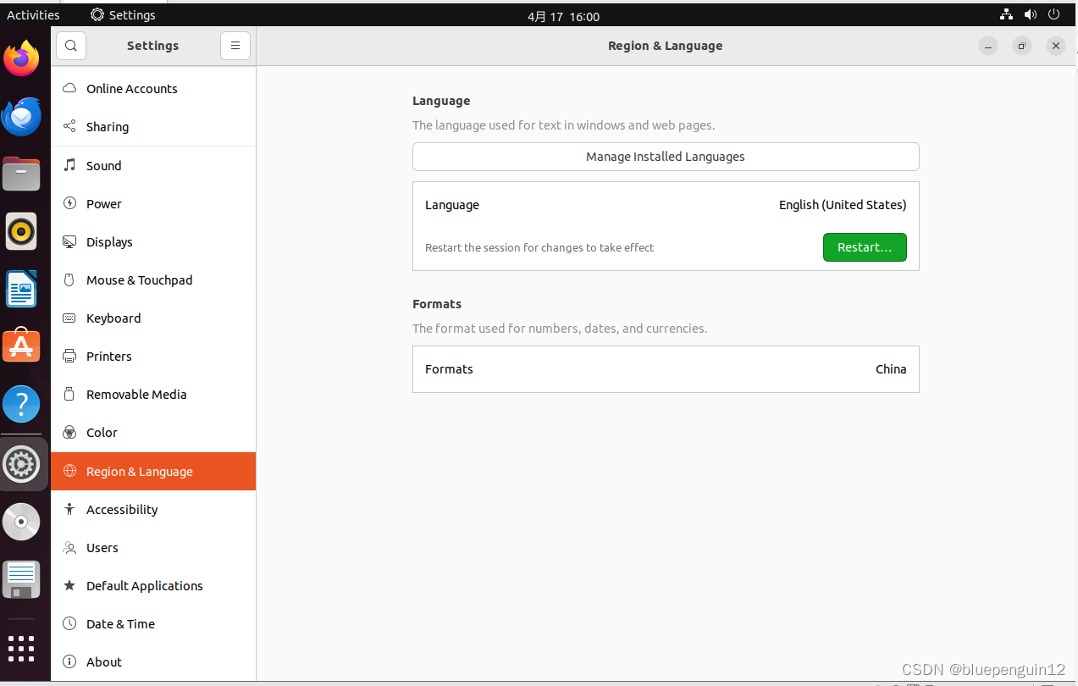Click the Settings gear in dock
Image resolution: width=1078 pixels, height=686 pixels.
point(21,464)
